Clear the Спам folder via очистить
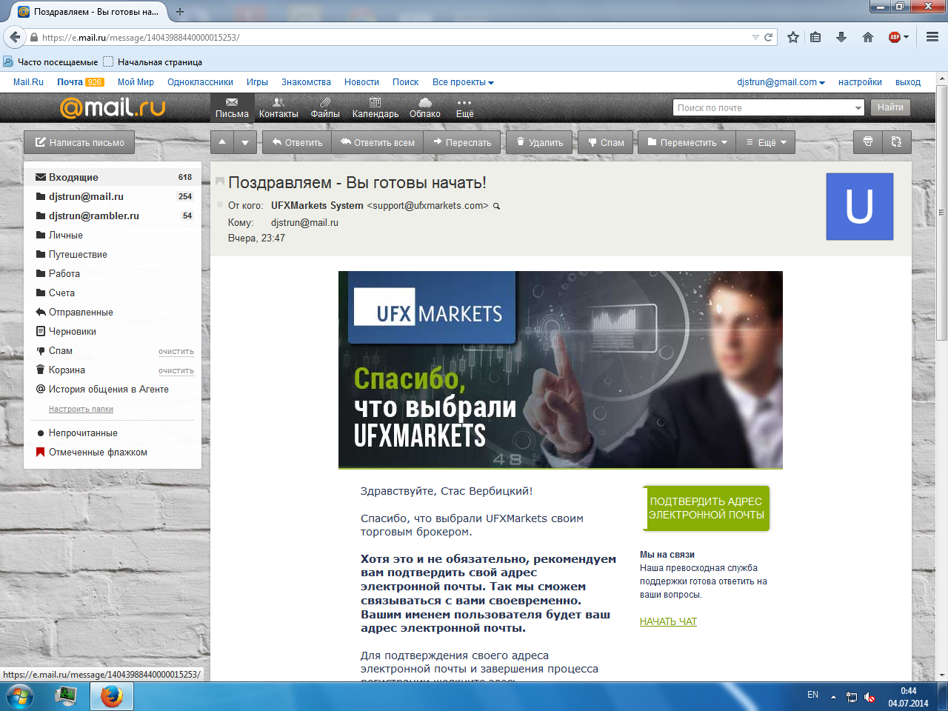 pos(176,351)
